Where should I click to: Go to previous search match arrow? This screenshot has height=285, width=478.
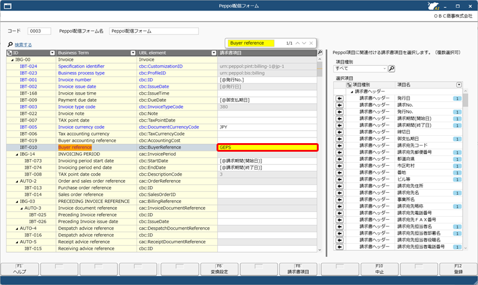tap(298, 43)
